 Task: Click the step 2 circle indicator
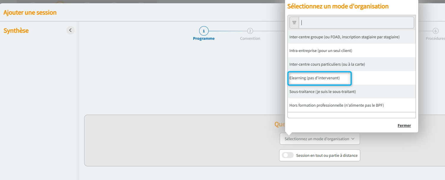coord(250,31)
